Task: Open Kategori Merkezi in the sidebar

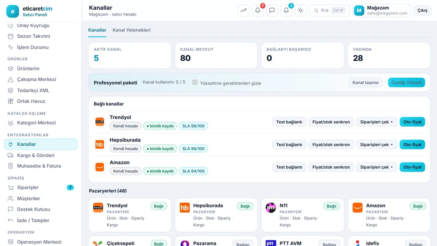Action: click(41, 123)
